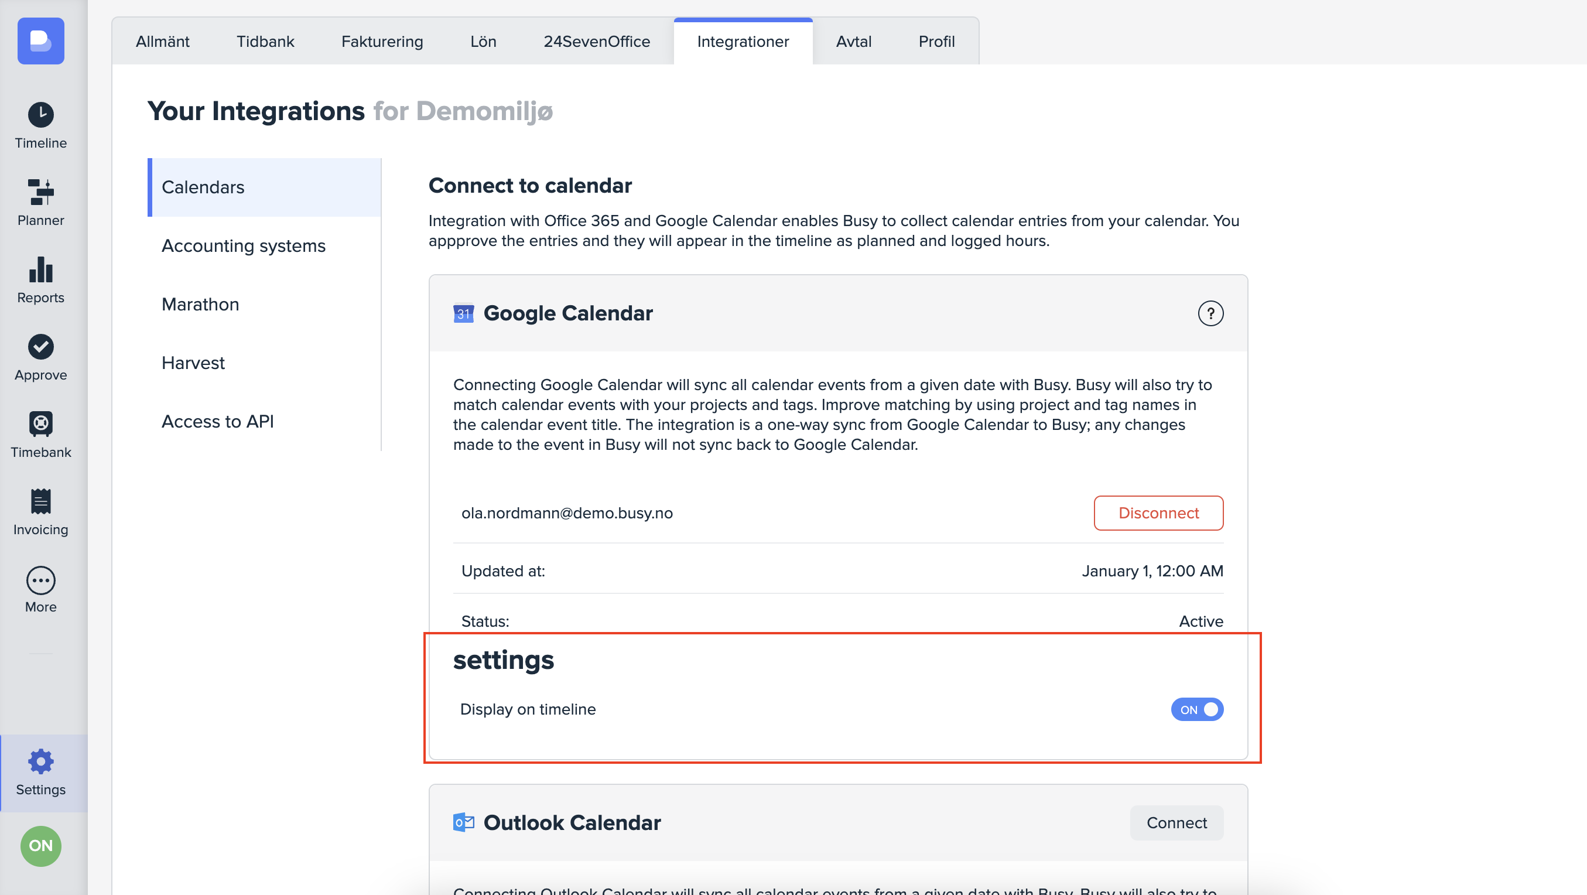The image size is (1587, 895).
Task: Go to Reports bar chart icon
Action: (40, 270)
